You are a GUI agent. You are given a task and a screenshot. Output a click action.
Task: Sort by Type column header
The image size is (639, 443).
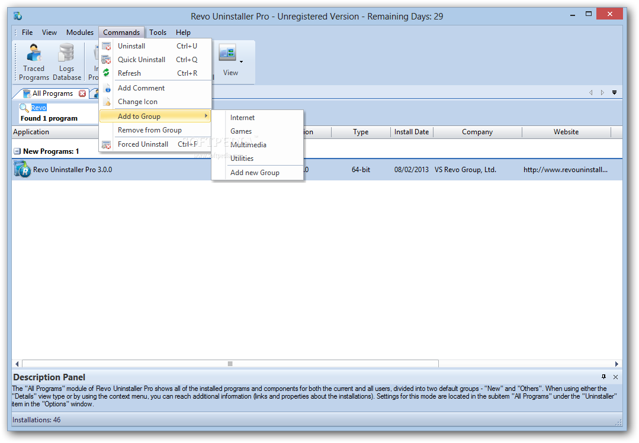pyautogui.click(x=361, y=132)
